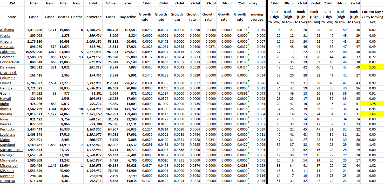Select the bold Guam row label
384x184 pixels.
4,93
